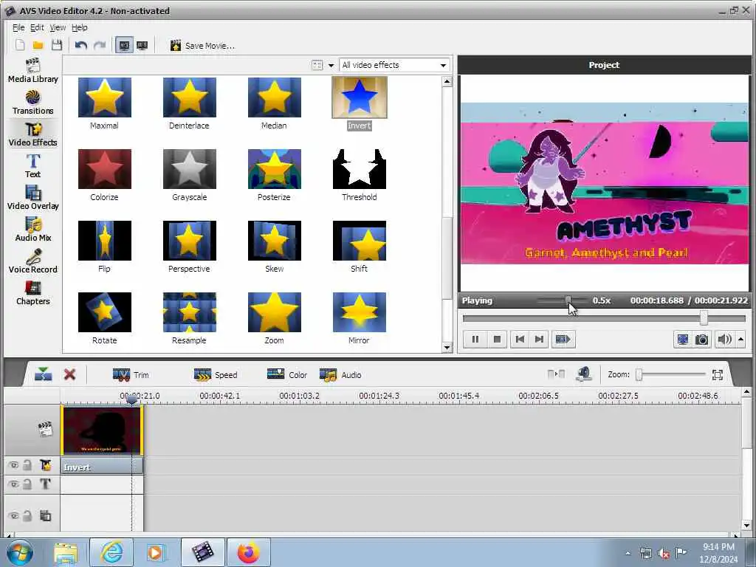Screen dimensions: 756x567
Task: Adjust the timeline Zoom slider
Action: 639,374
